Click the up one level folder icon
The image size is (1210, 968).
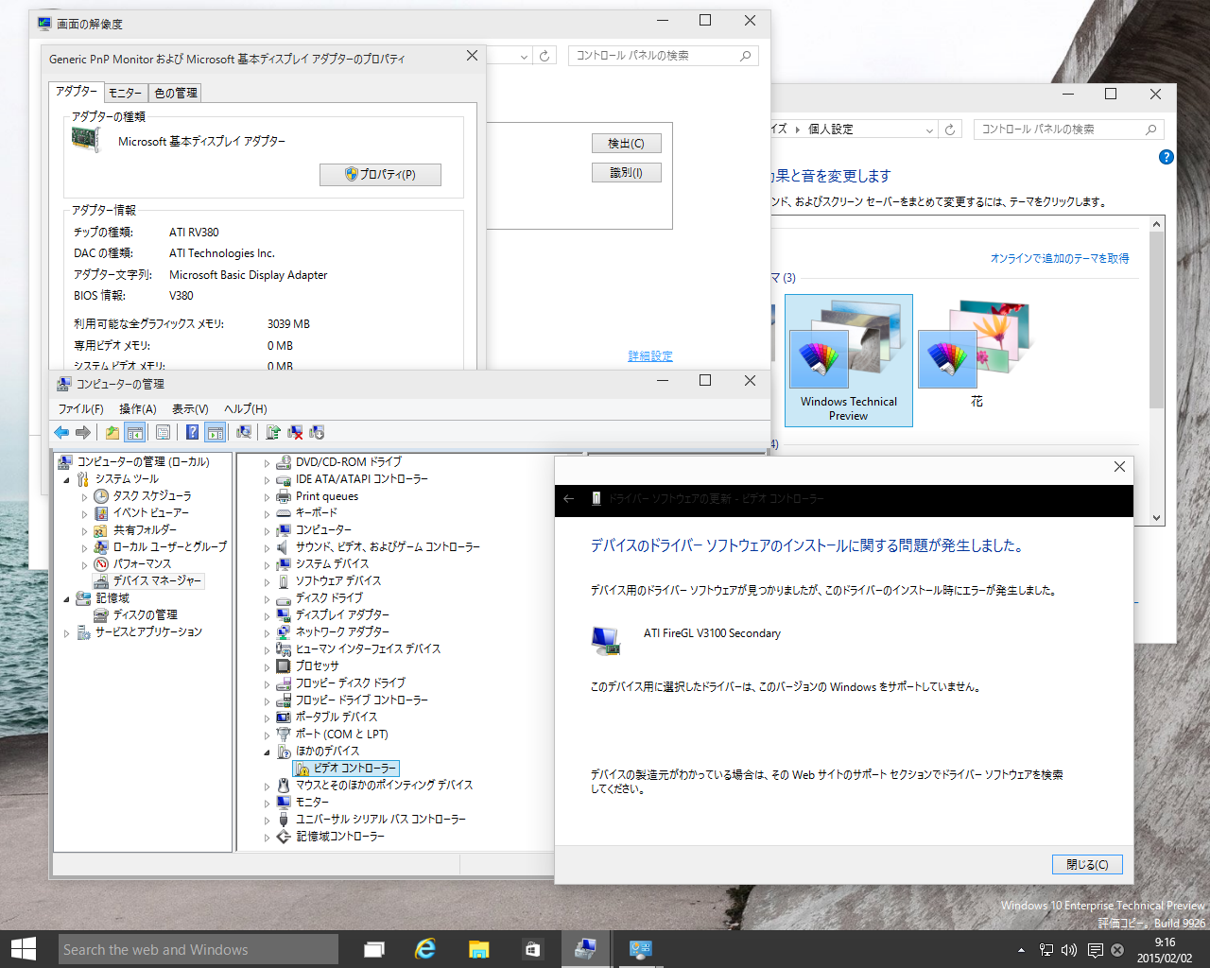(x=112, y=432)
